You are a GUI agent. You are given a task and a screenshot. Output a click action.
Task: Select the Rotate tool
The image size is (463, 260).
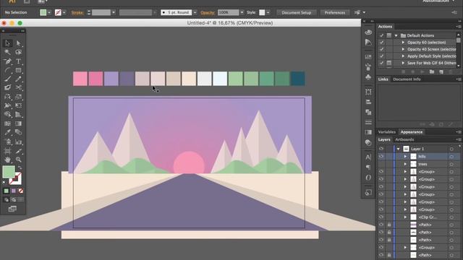click(8, 97)
